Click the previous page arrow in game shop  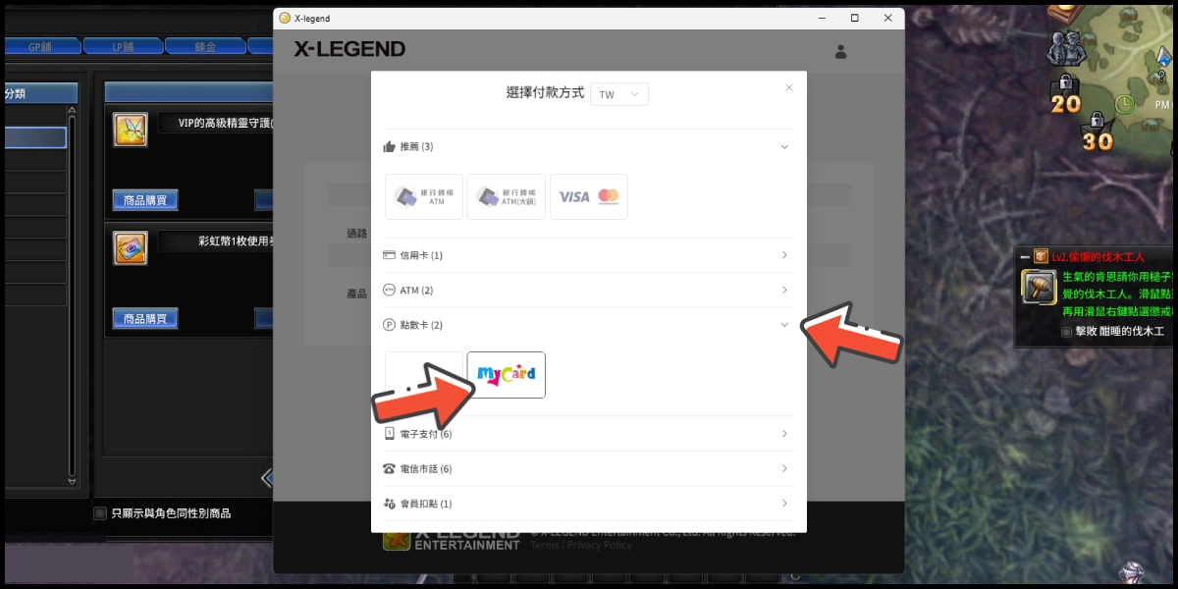coord(266,478)
